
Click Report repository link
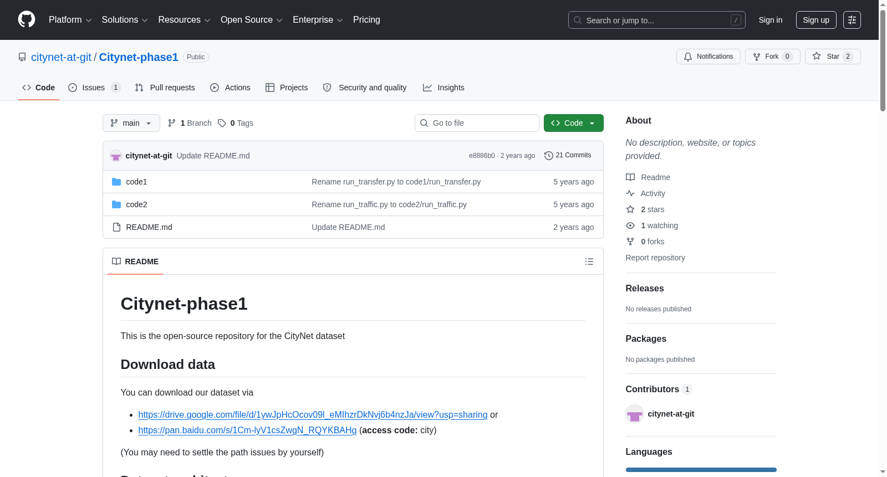(655, 258)
